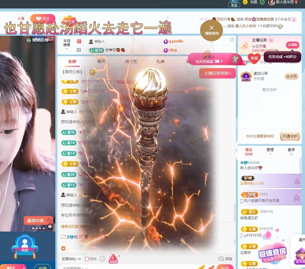This screenshot has width=305, height=269.
Task: Click the 守护之星 guardian badge icon
Action: pos(246,76)
